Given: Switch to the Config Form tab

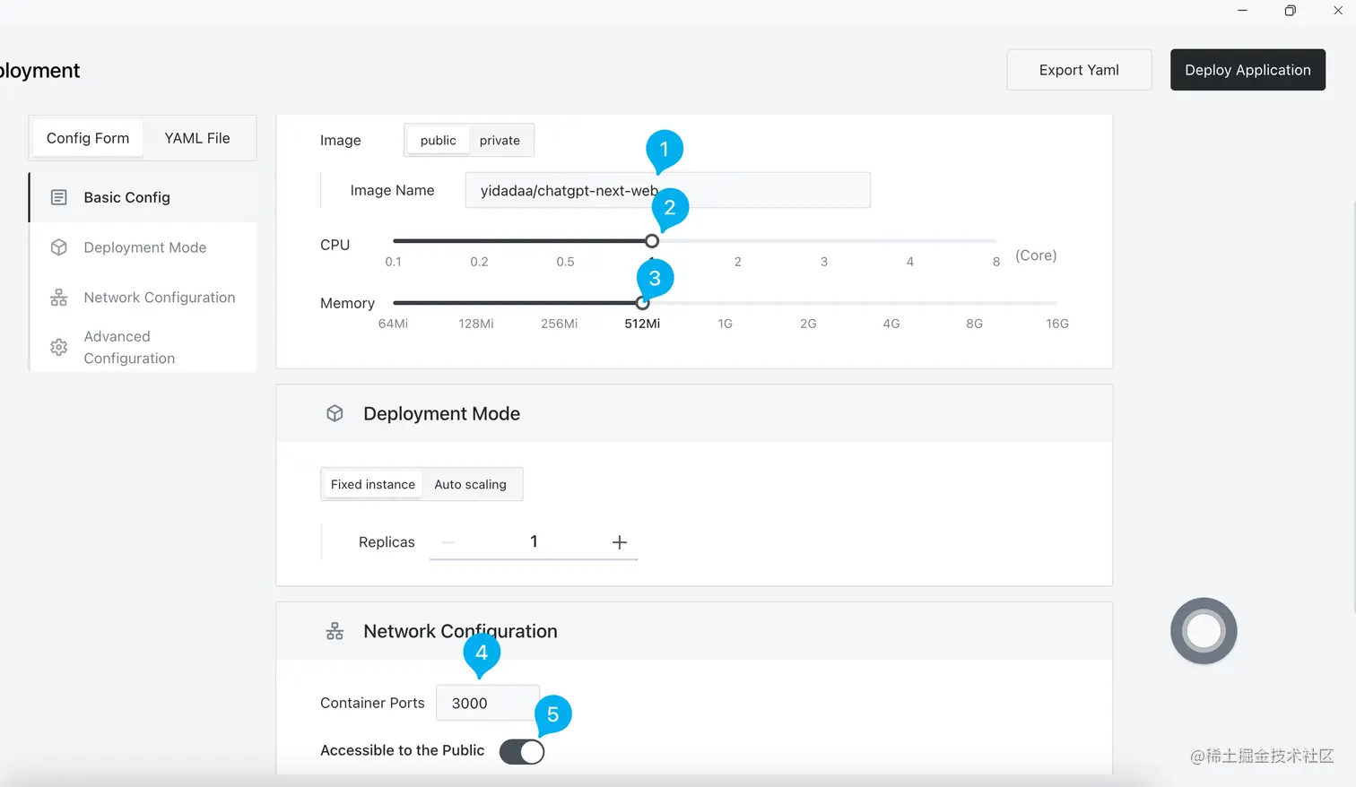Looking at the screenshot, I should [x=88, y=138].
